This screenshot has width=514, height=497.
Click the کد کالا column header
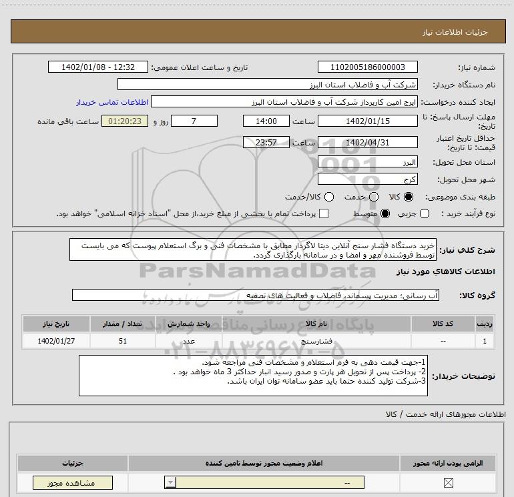443,324
